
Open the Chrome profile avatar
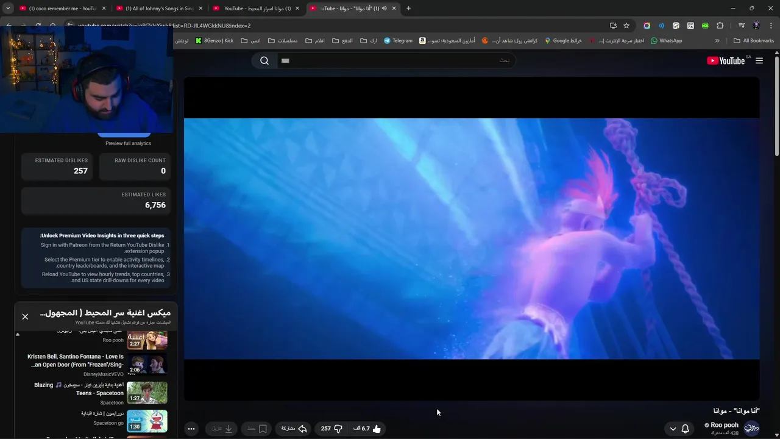click(x=756, y=26)
